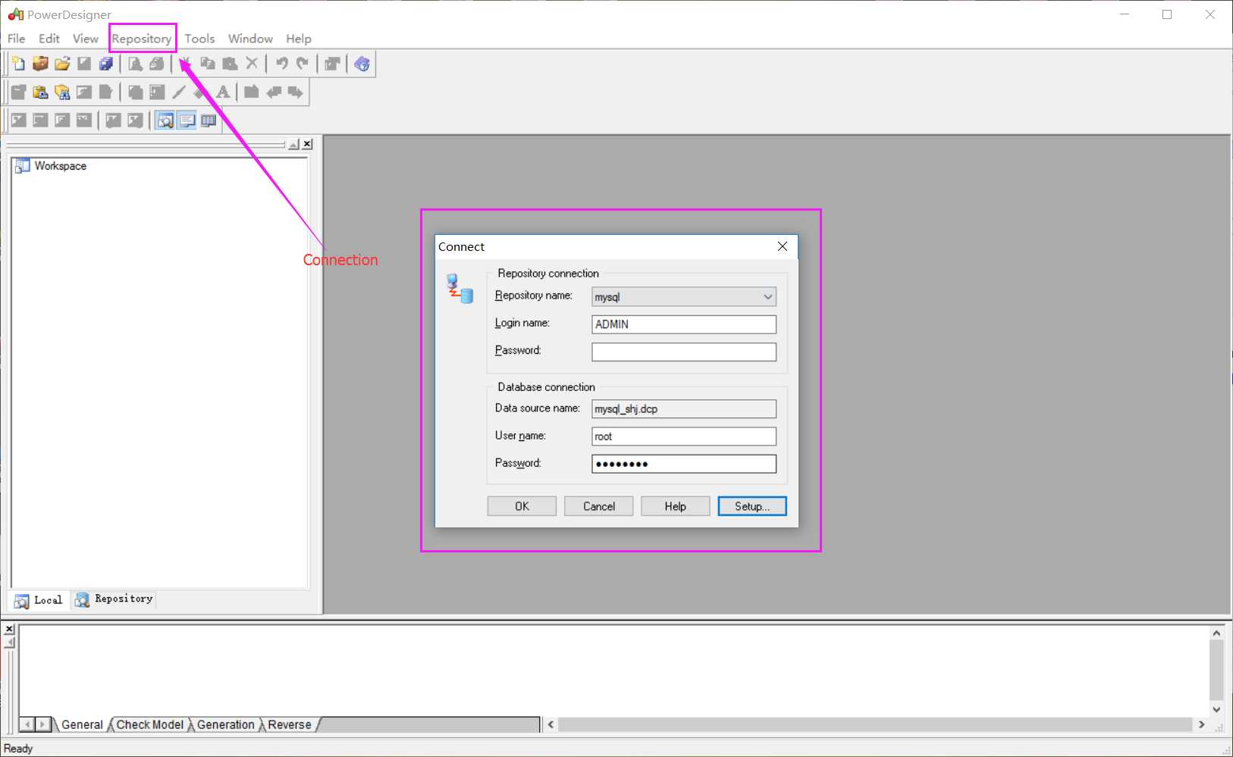Select the Reverse output tab
Viewport: 1233px width, 757px height.
pos(290,724)
